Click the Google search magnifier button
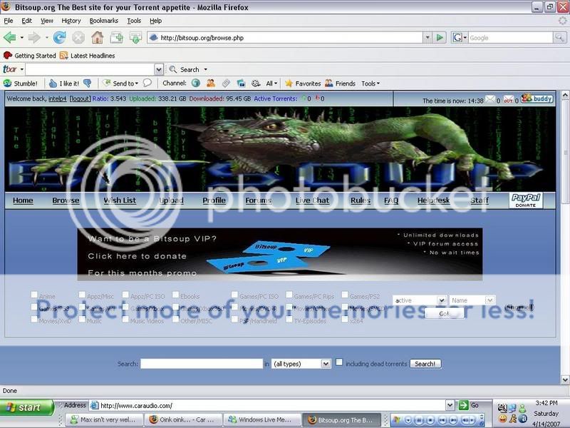The width and height of the screenshot is (570, 428). (x=559, y=38)
